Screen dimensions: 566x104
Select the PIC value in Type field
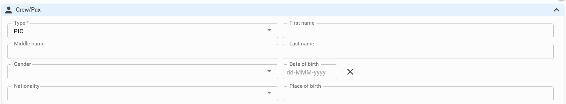click(18, 31)
